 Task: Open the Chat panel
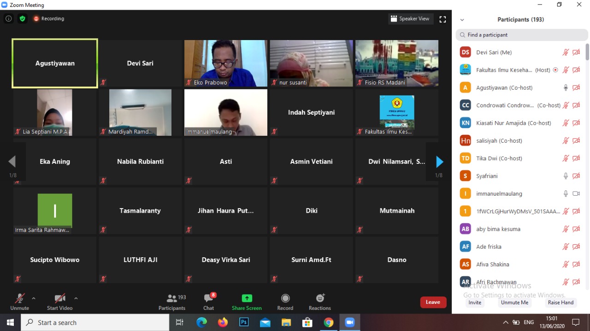[x=209, y=302]
